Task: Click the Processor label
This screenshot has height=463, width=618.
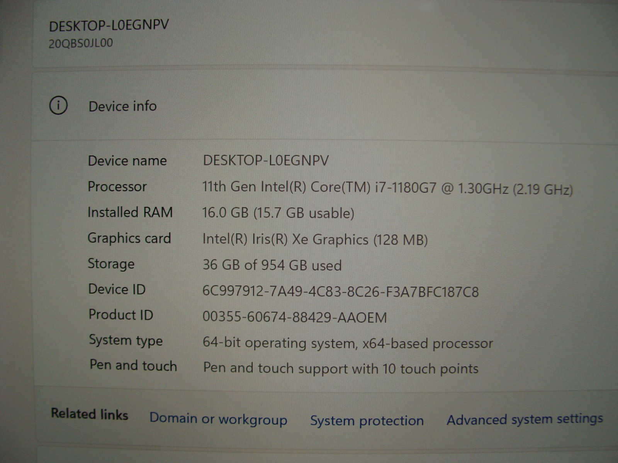Action: pos(117,186)
